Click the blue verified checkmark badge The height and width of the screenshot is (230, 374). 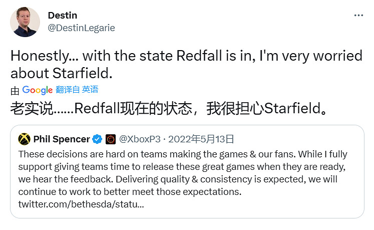coord(99,139)
